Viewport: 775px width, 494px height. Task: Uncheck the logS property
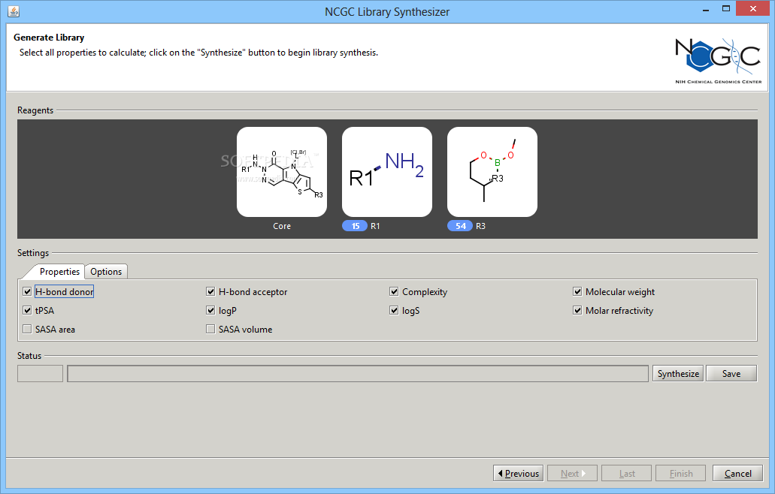coord(394,310)
